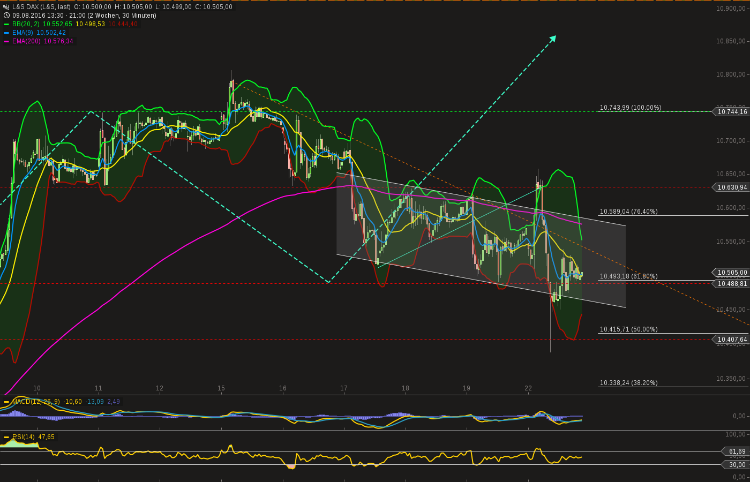Click date label 18 on the time axis
The image size is (750, 482).
pos(406,388)
